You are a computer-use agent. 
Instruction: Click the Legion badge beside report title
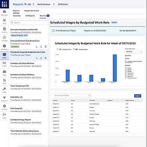[114, 22]
